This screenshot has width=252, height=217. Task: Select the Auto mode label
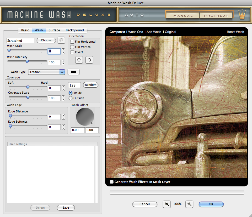click(134, 15)
